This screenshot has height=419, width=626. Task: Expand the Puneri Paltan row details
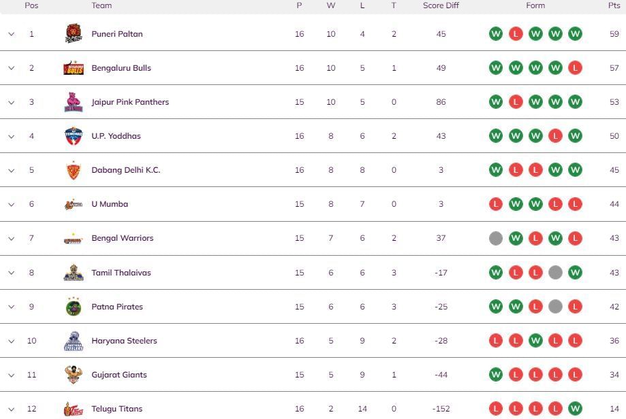click(11, 33)
